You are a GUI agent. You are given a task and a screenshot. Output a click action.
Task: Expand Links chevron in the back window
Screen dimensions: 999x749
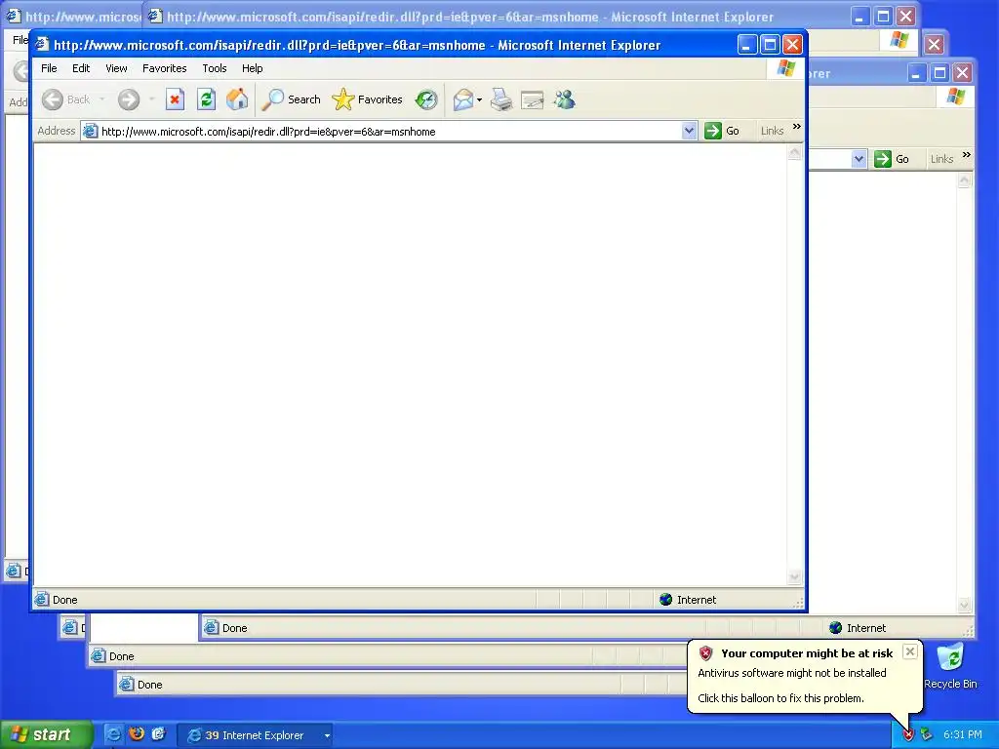967,155
